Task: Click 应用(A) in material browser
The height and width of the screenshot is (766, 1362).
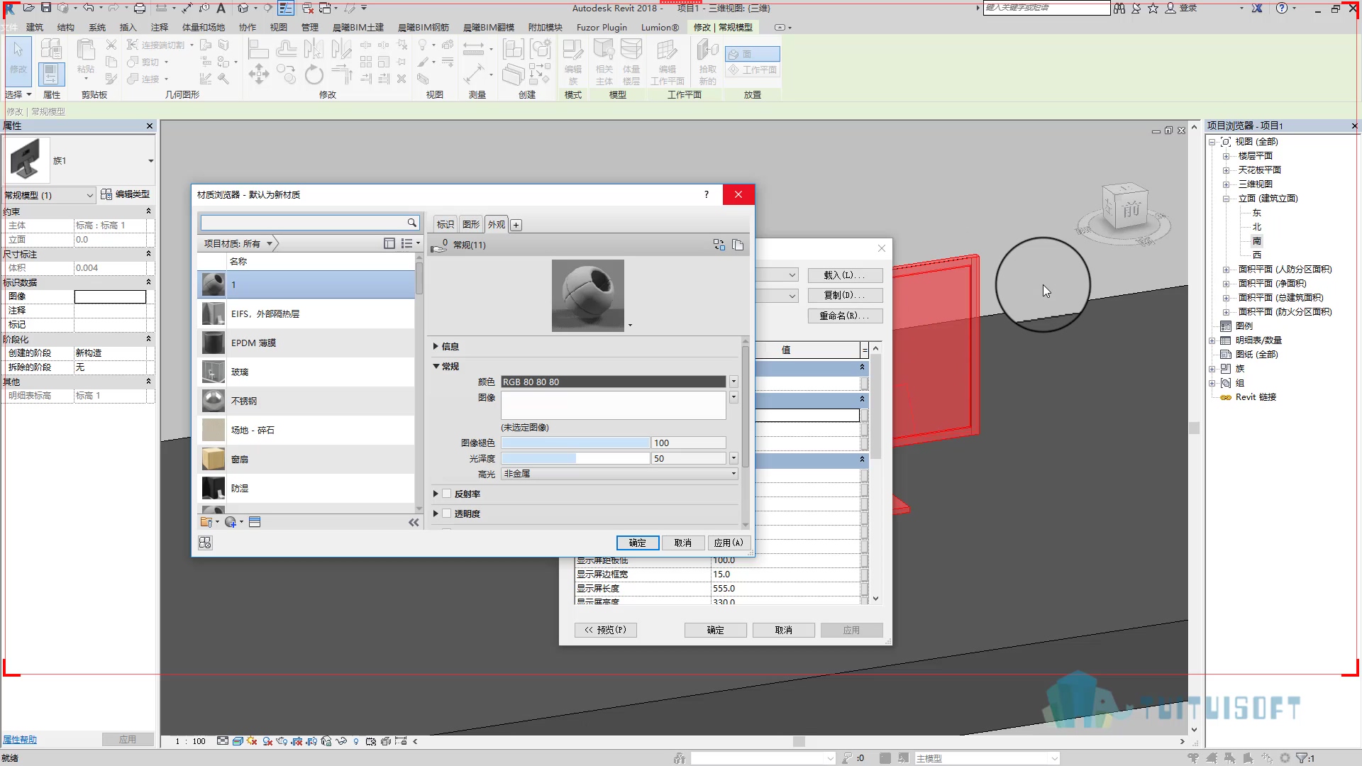Action: (729, 543)
